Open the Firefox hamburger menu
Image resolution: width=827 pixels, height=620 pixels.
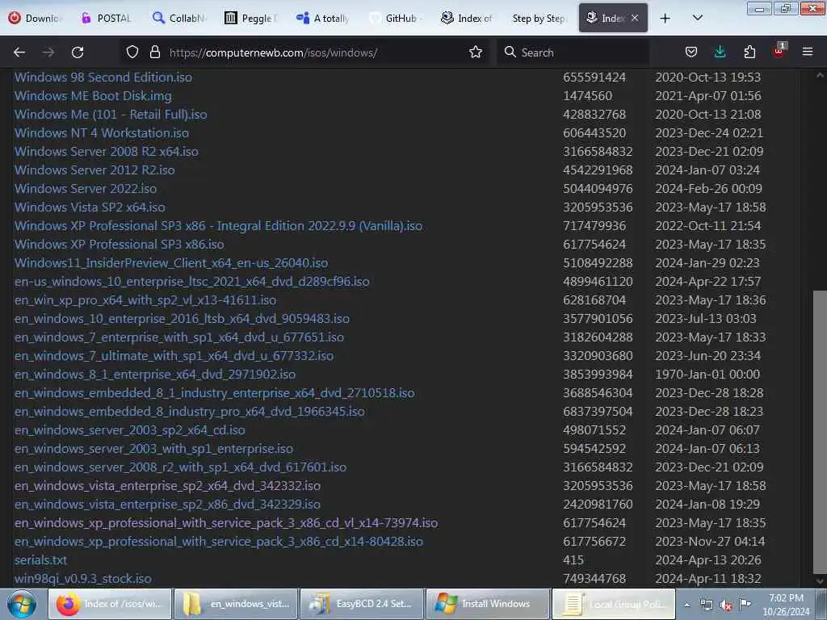click(808, 52)
